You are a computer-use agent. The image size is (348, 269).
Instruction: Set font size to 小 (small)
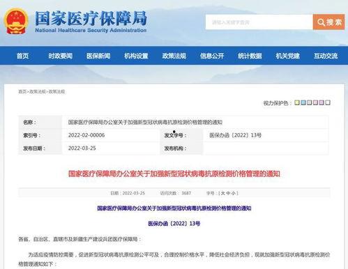(234, 193)
